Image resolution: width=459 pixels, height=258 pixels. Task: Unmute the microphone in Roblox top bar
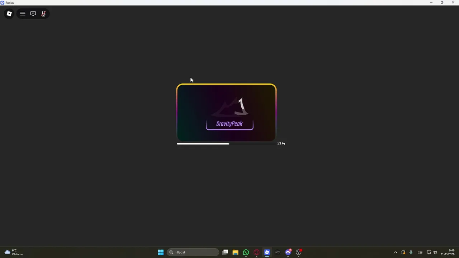tap(43, 14)
